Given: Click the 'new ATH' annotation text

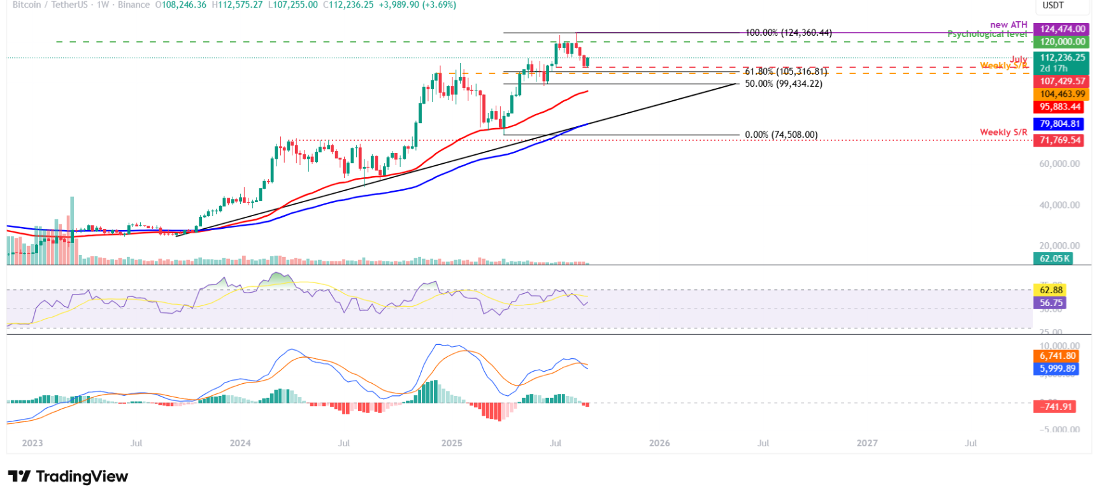Looking at the screenshot, I should [1009, 25].
